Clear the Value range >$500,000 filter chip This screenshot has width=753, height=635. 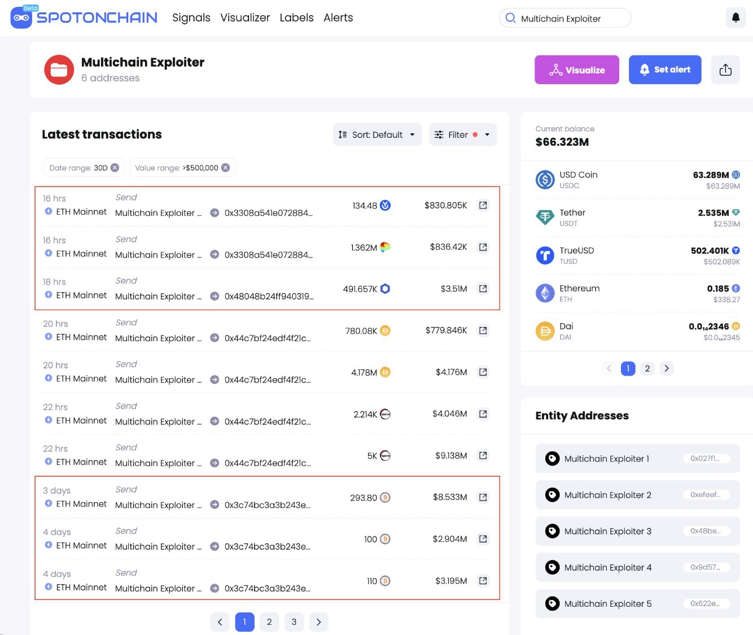tap(226, 167)
